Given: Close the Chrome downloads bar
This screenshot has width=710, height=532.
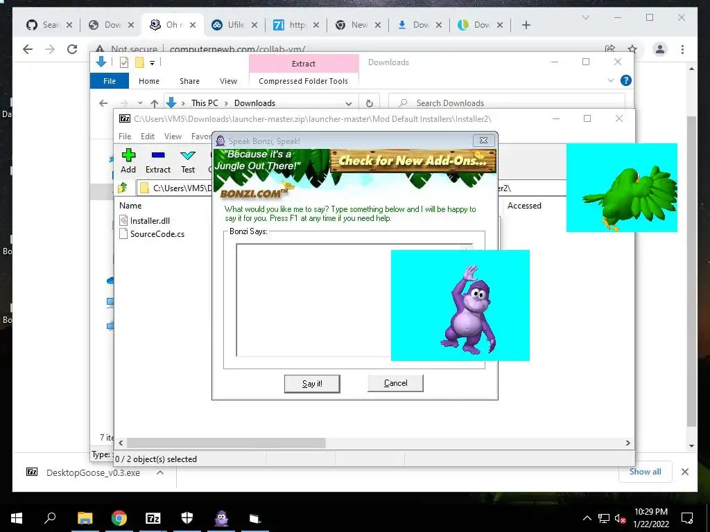Looking at the screenshot, I should [684, 472].
